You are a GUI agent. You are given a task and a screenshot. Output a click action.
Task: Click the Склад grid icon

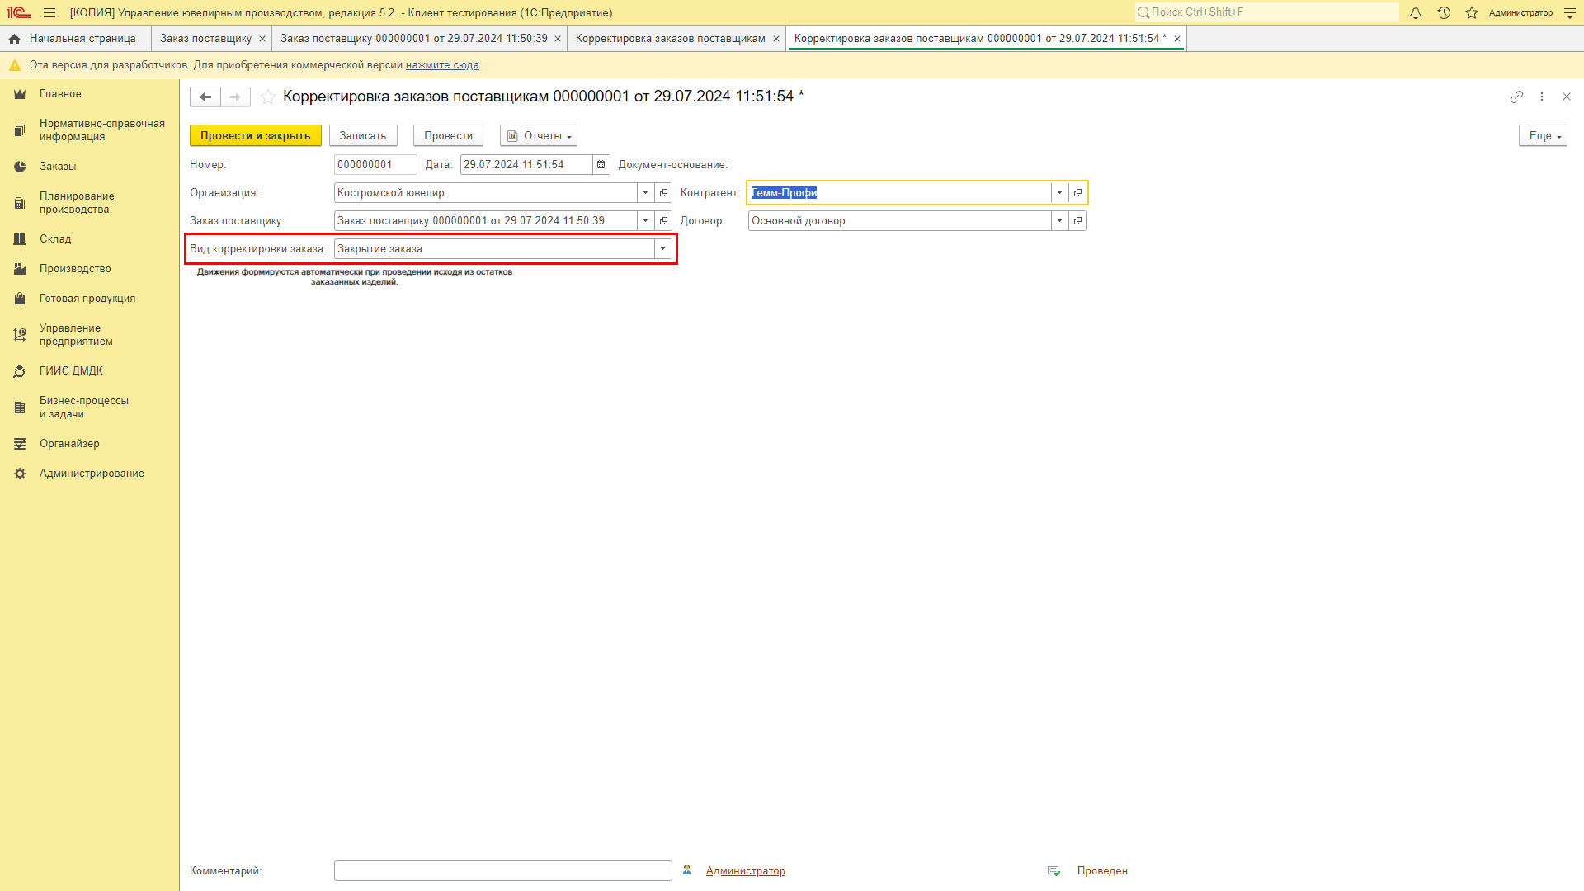tap(20, 239)
